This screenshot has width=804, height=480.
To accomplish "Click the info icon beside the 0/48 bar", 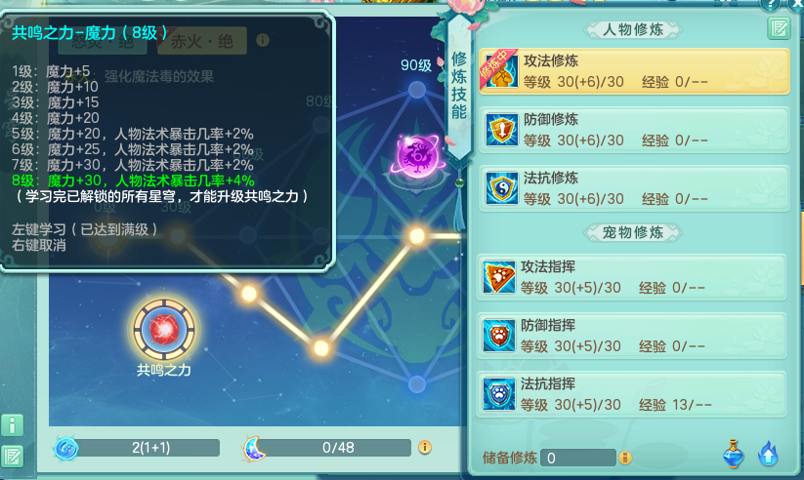I will [x=425, y=447].
